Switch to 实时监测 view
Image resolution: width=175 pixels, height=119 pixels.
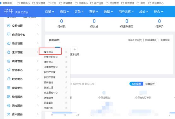pyautogui.click(x=136, y=84)
